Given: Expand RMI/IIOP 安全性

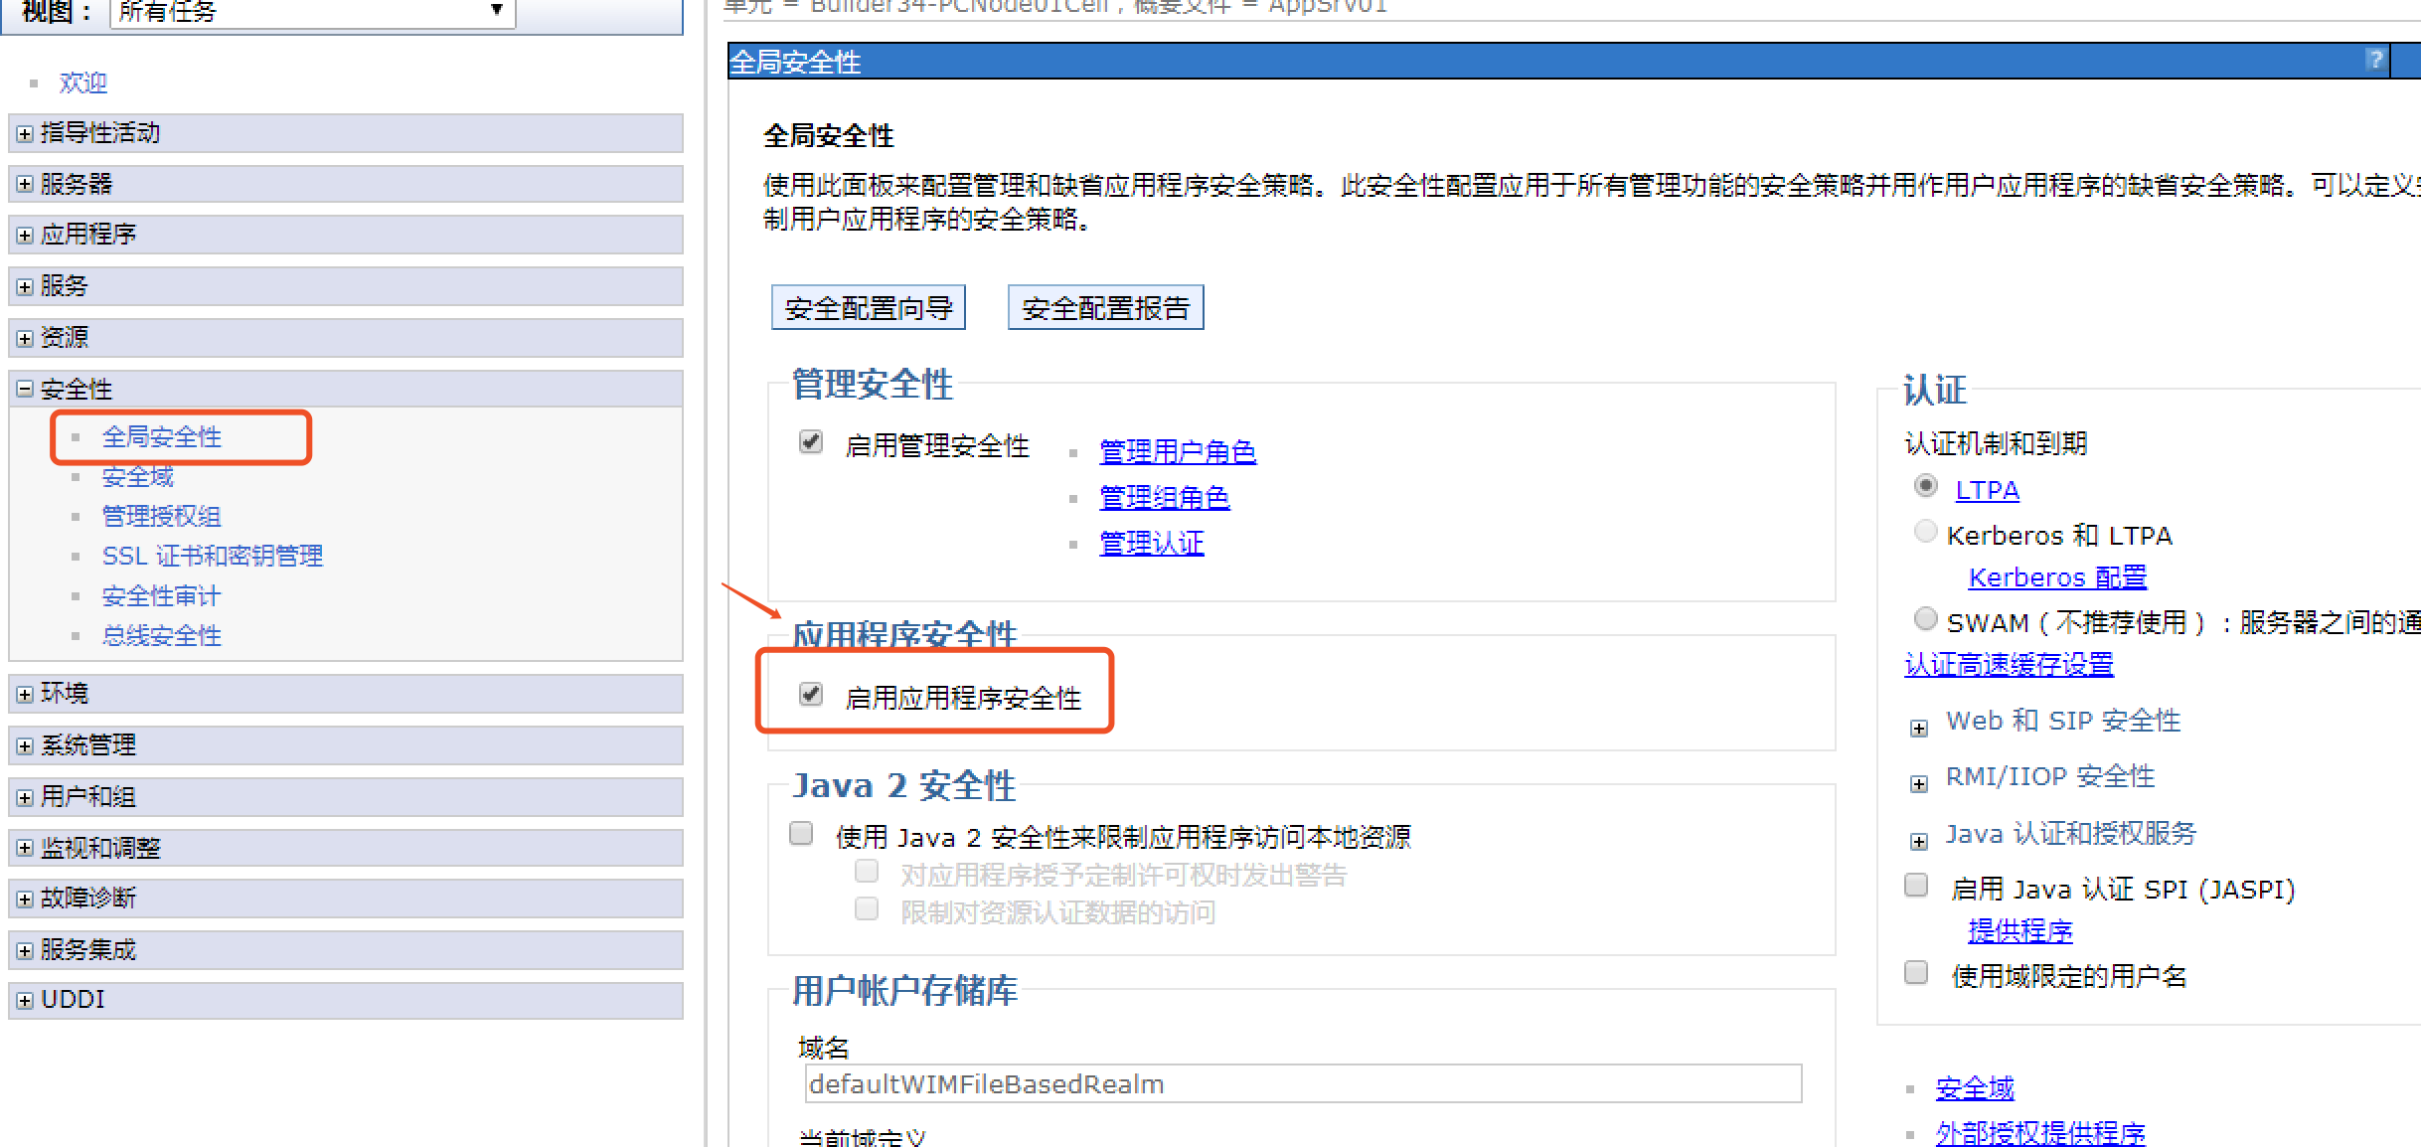Looking at the screenshot, I should 1919,784.
